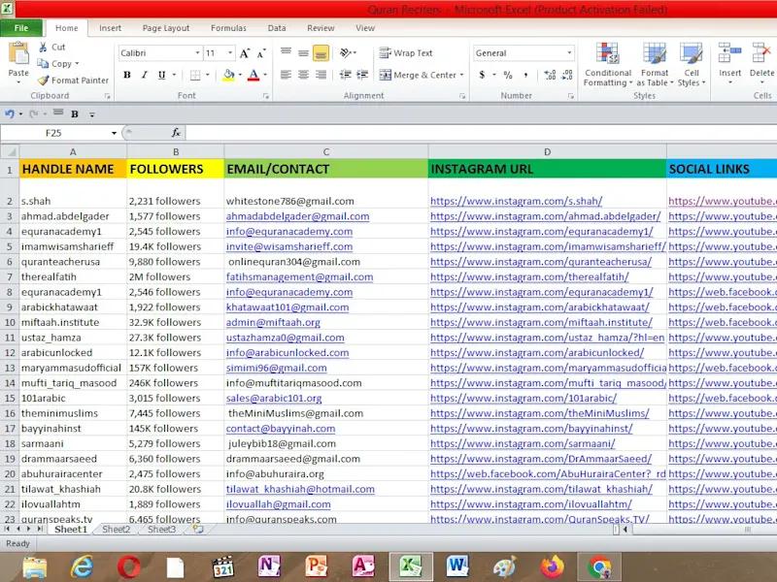Switch to the Insert tab
Image resolution: width=777 pixels, height=582 pixels.
coord(110,28)
